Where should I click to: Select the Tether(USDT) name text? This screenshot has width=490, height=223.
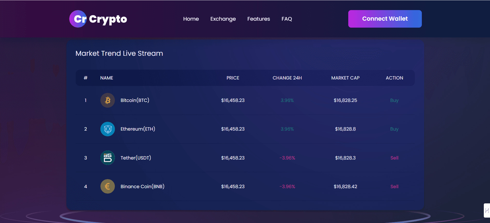pyautogui.click(x=136, y=158)
